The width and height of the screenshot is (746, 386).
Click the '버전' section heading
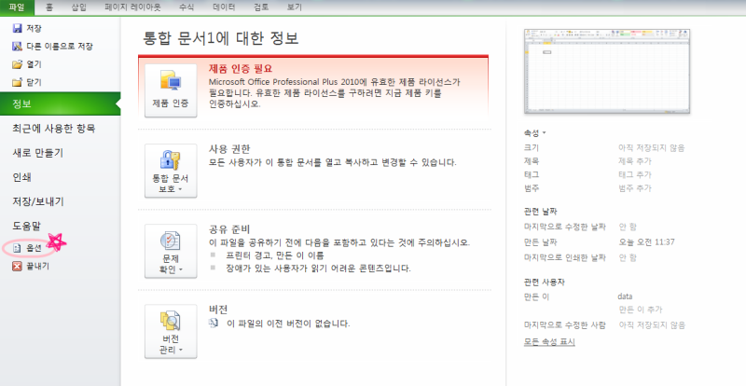click(x=218, y=310)
